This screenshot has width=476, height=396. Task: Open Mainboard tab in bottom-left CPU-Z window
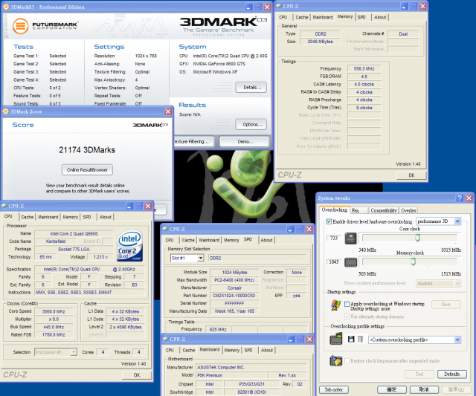tap(48, 217)
